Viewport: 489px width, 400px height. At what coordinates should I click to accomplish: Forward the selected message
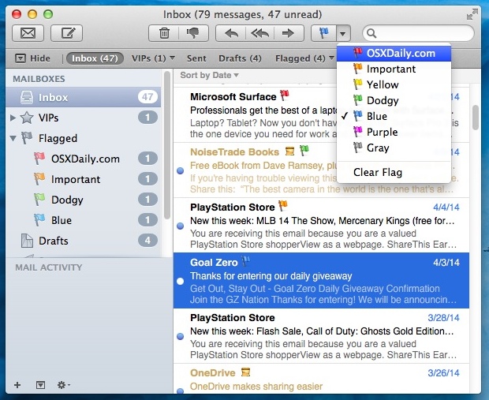tap(289, 33)
